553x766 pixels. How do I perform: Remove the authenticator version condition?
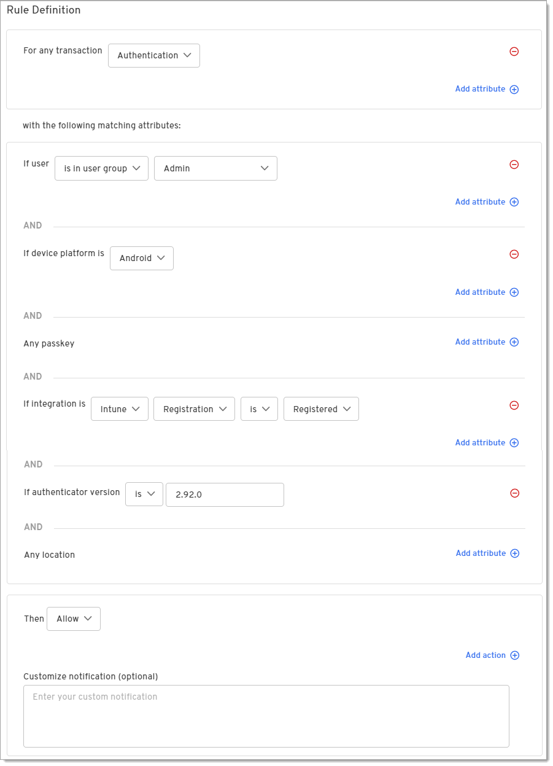[x=515, y=493]
